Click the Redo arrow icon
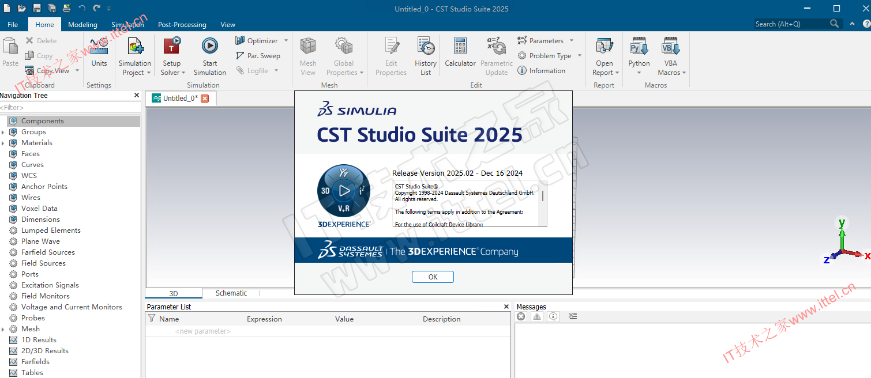 [x=96, y=8]
